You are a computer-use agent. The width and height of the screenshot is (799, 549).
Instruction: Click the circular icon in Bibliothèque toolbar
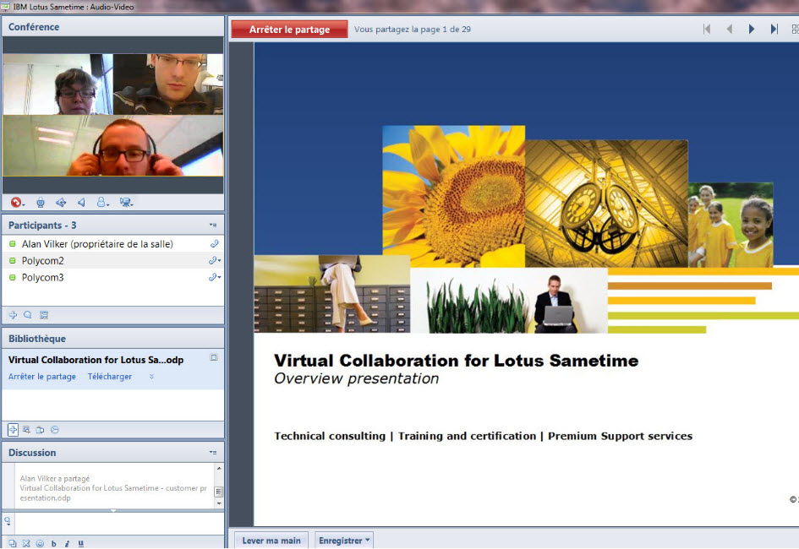[x=54, y=429]
